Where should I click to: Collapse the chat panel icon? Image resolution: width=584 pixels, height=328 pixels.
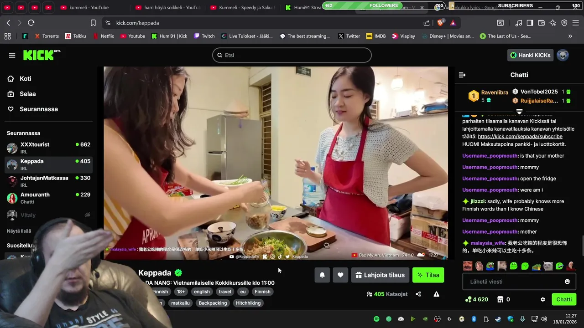(x=462, y=75)
